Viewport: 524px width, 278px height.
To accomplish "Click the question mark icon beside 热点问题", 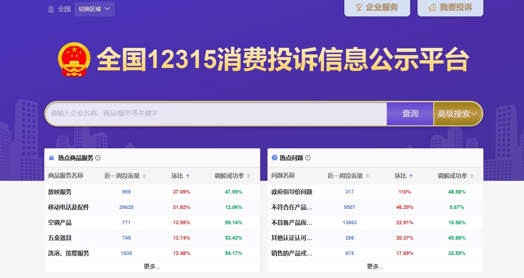I will (x=274, y=158).
